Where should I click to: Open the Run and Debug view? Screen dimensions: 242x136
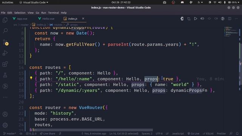[5, 53]
